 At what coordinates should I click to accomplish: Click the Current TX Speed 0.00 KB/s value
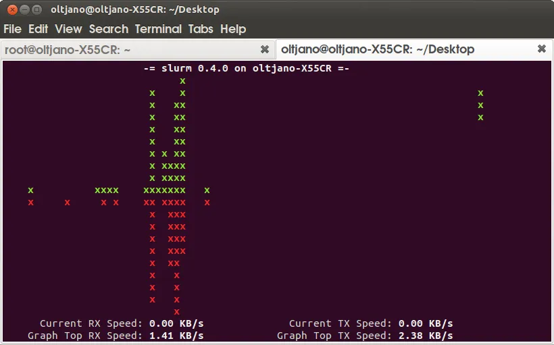click(x=426, y=323)
